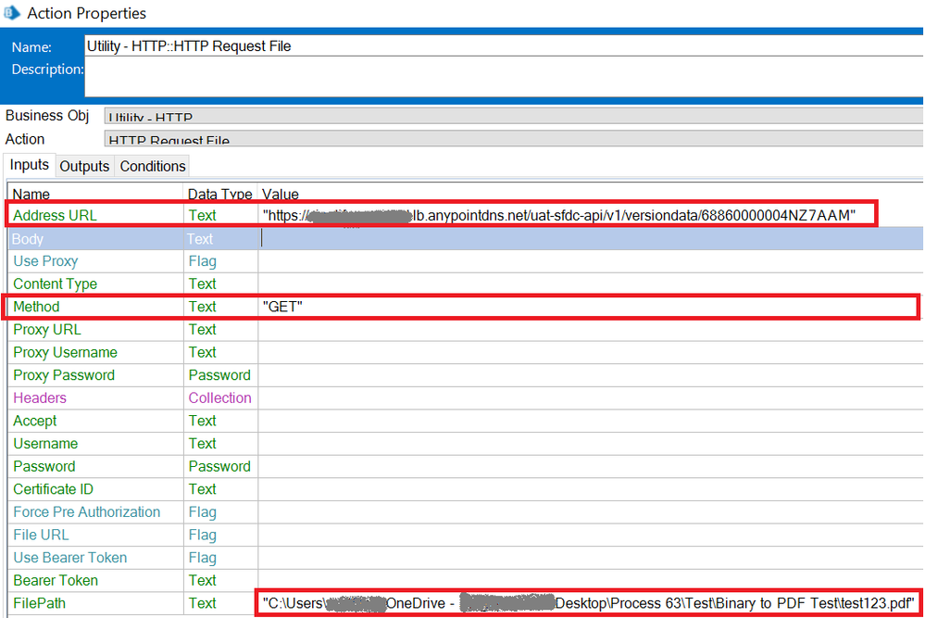Click the Use Bearer Token value cell
This screenshot has width=925, height=618.
(x=591, y=558)
